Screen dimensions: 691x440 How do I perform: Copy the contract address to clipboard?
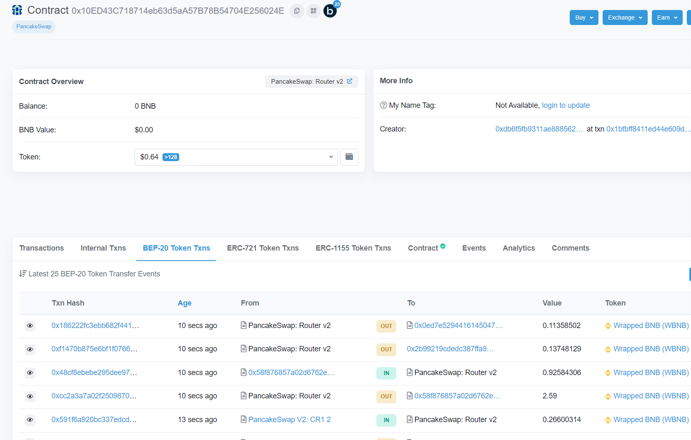pos(297,11)
